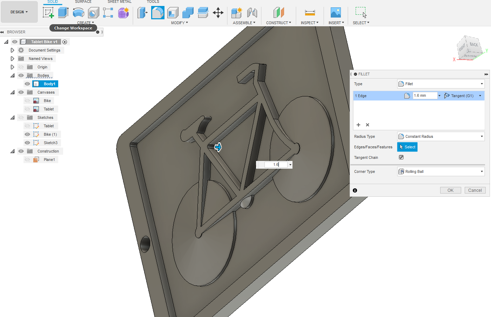The height and width of the screenshot is (317, 491).
Task: Select the Offset Plane construct icon
Action: click(278, 13)
